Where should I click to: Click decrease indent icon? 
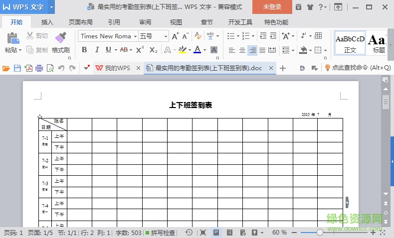tap(263, 36)
